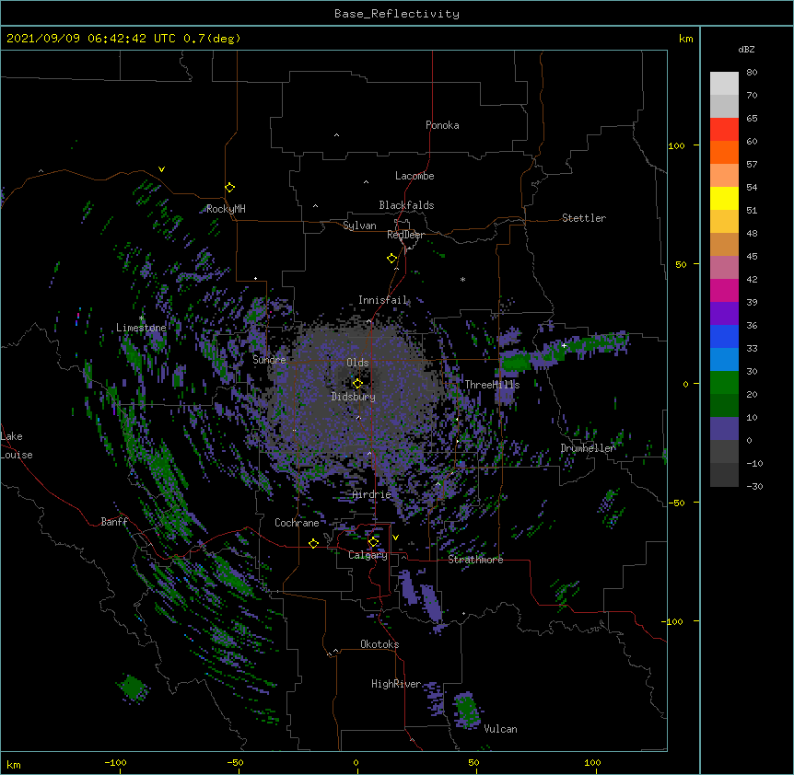This screenshot has width=794, height=775.
Task: Click the yellow V marker east of Calgary
Action: (x=395, y=538)
